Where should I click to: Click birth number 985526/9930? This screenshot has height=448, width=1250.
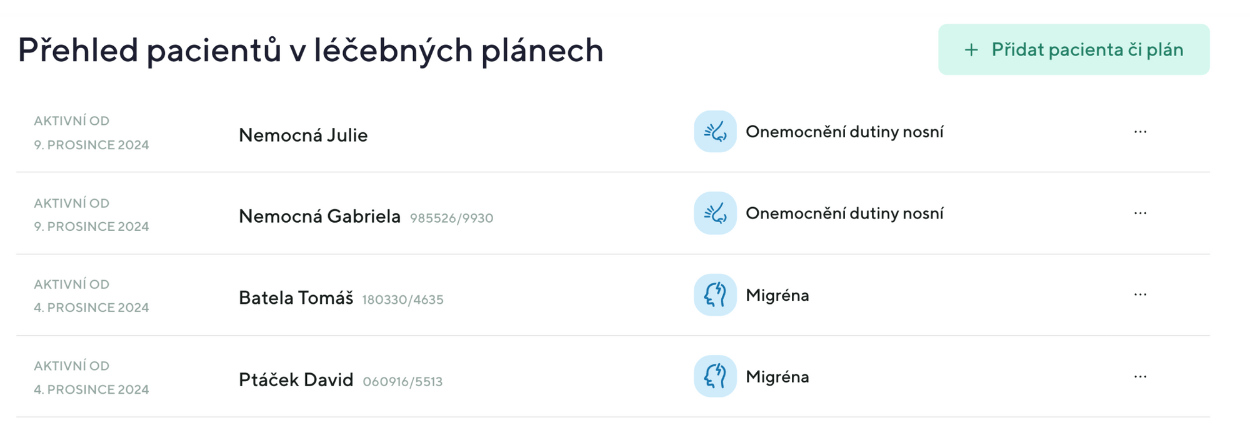[451, 218]
